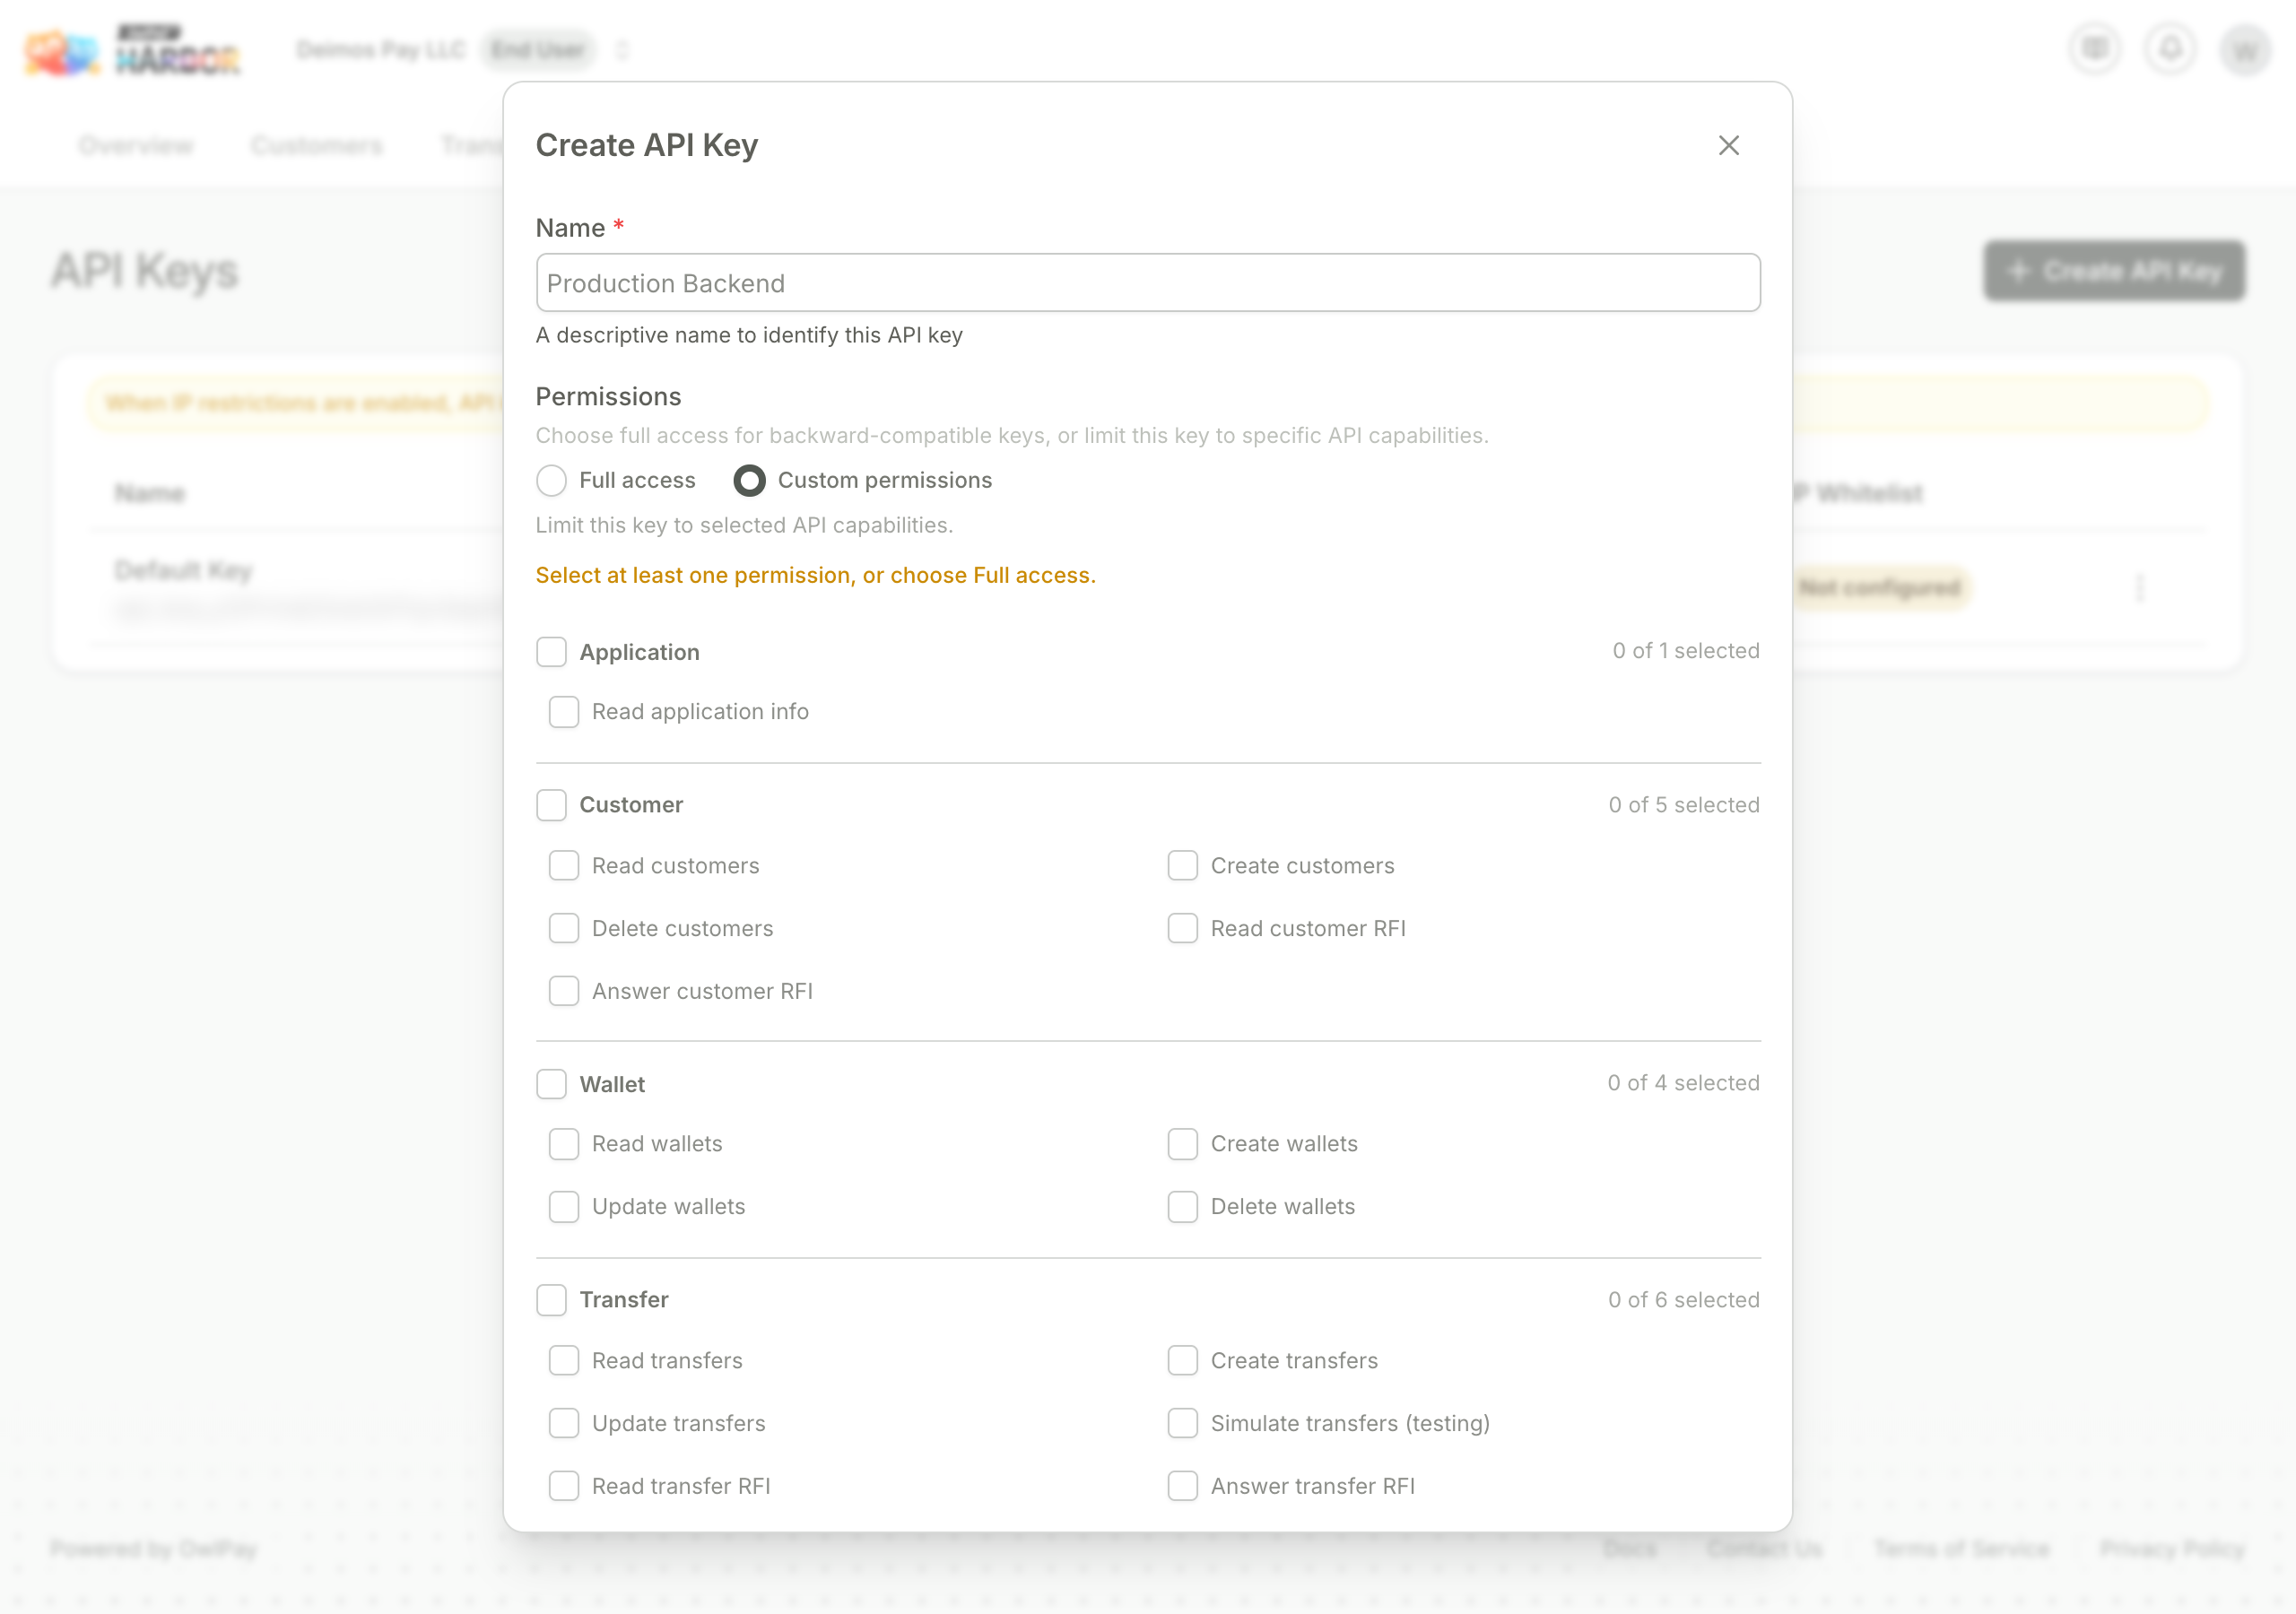This screenshot has height=1614, width=2296.
Task: Open the Default Key row options menu
Action: [2139, 587]
